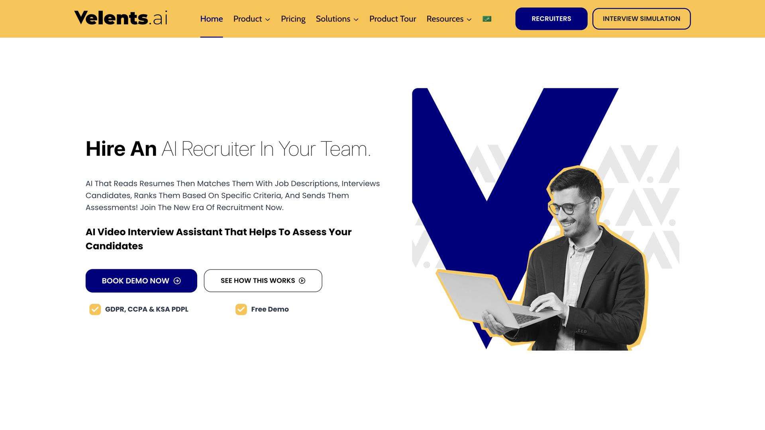
Task: Expand the Solutions dropdown chevron
Action: point(356,20)
